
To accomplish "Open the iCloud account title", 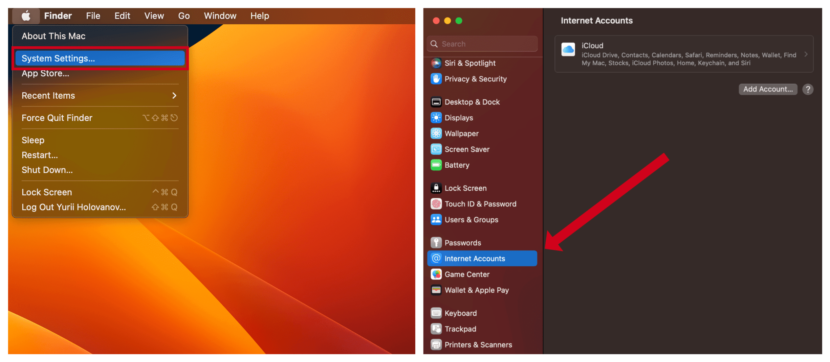I will (592, 46).
